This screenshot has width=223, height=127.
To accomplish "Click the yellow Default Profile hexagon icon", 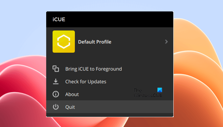I will point(64,42).
